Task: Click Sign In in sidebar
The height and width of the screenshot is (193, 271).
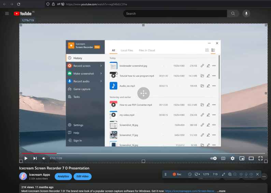Action: click(85, 141)
